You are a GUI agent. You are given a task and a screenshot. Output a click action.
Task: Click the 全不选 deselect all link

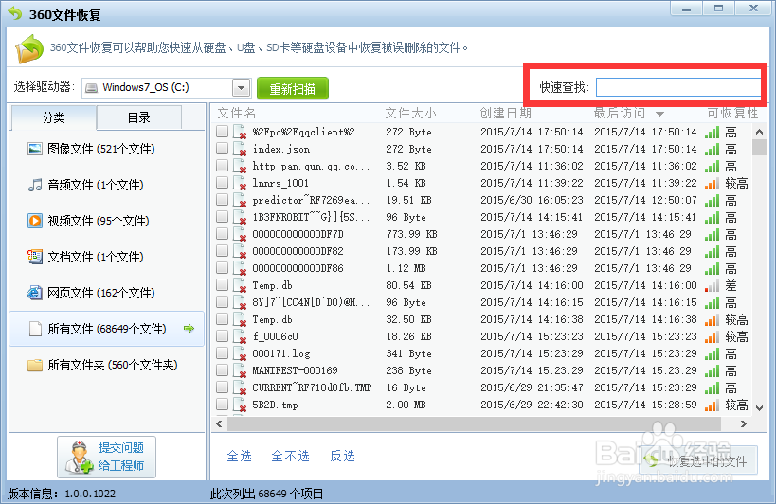291,456
